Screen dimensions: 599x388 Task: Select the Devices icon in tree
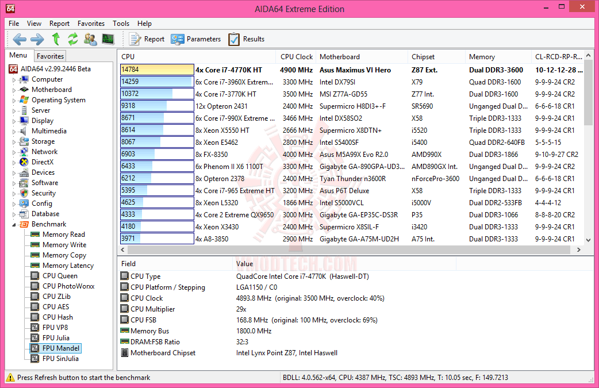tap(24, 172)
